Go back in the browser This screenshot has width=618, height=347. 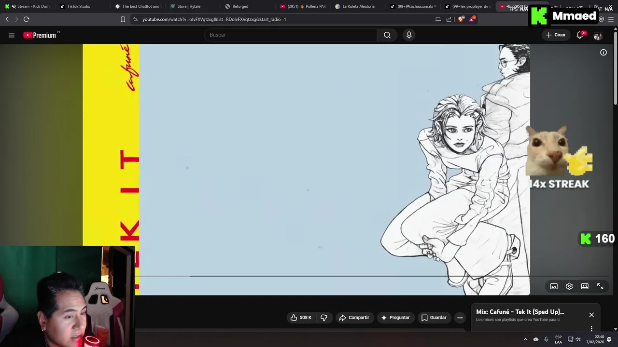[x=7, y=19]
